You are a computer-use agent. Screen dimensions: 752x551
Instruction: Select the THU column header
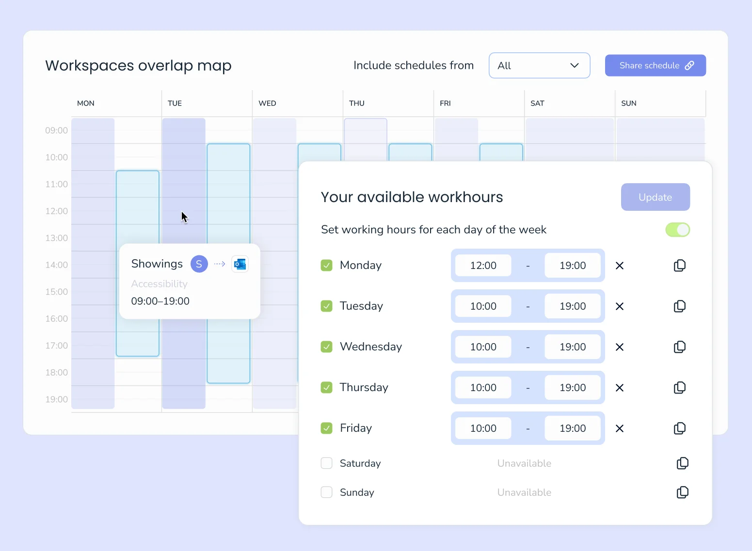357,103
